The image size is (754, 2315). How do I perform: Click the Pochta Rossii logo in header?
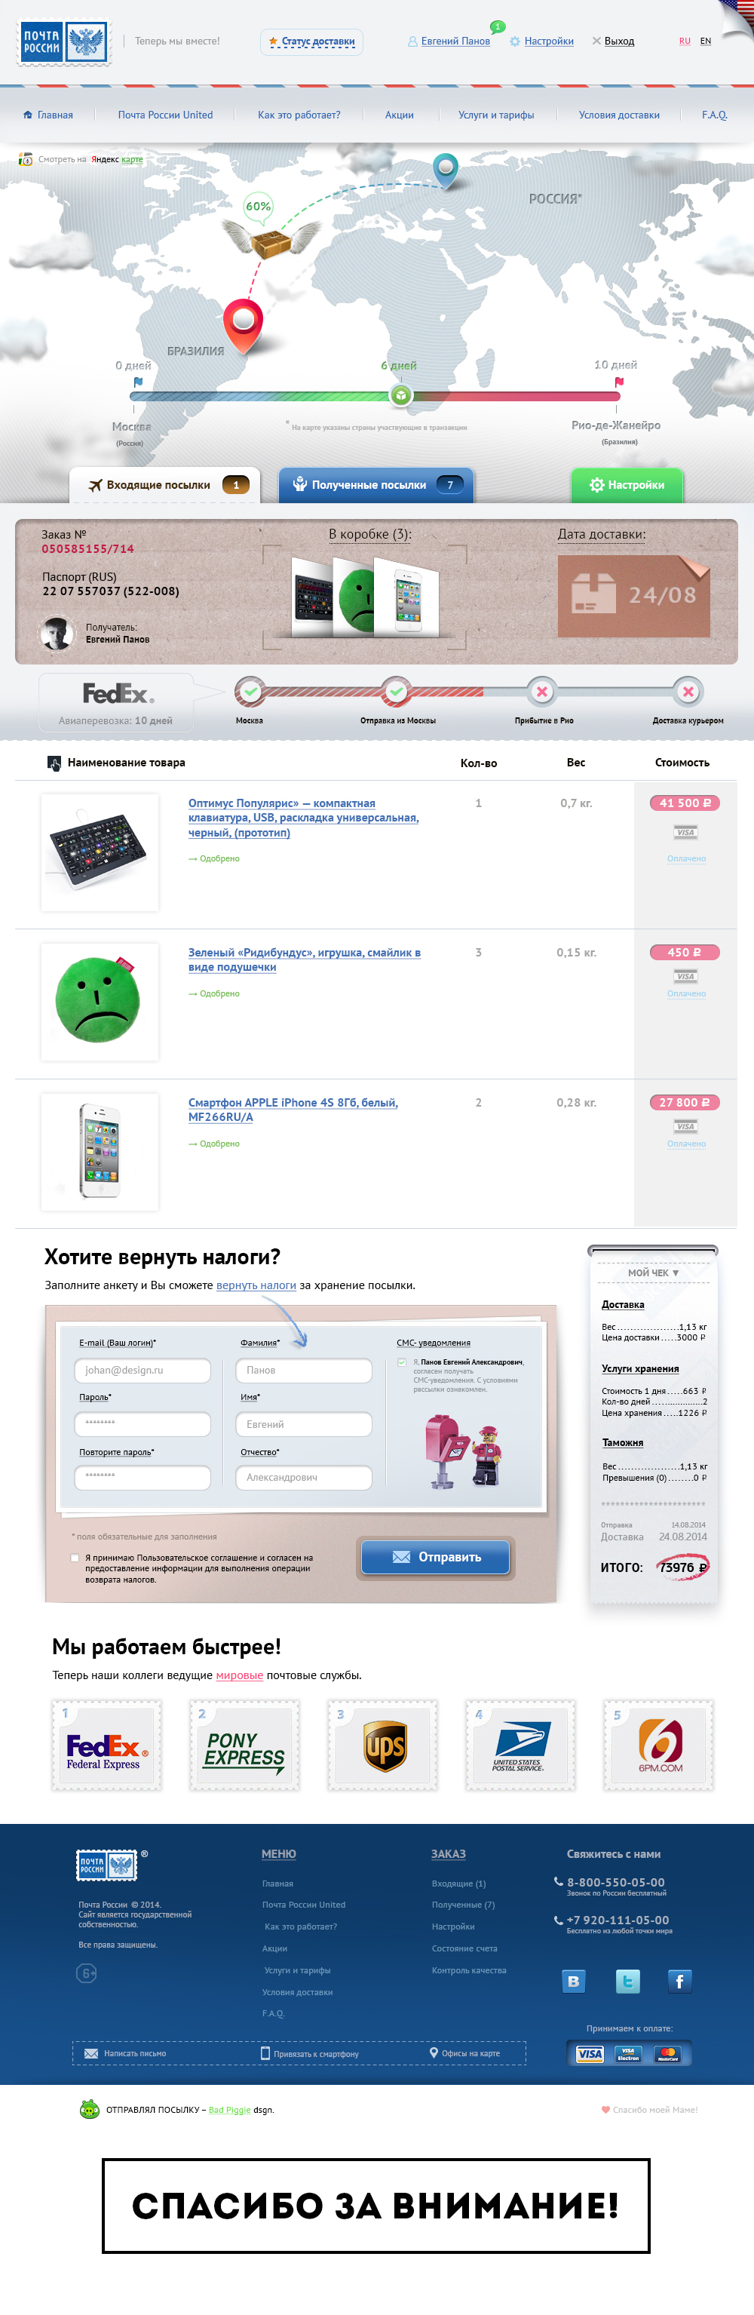pos(64,42)
